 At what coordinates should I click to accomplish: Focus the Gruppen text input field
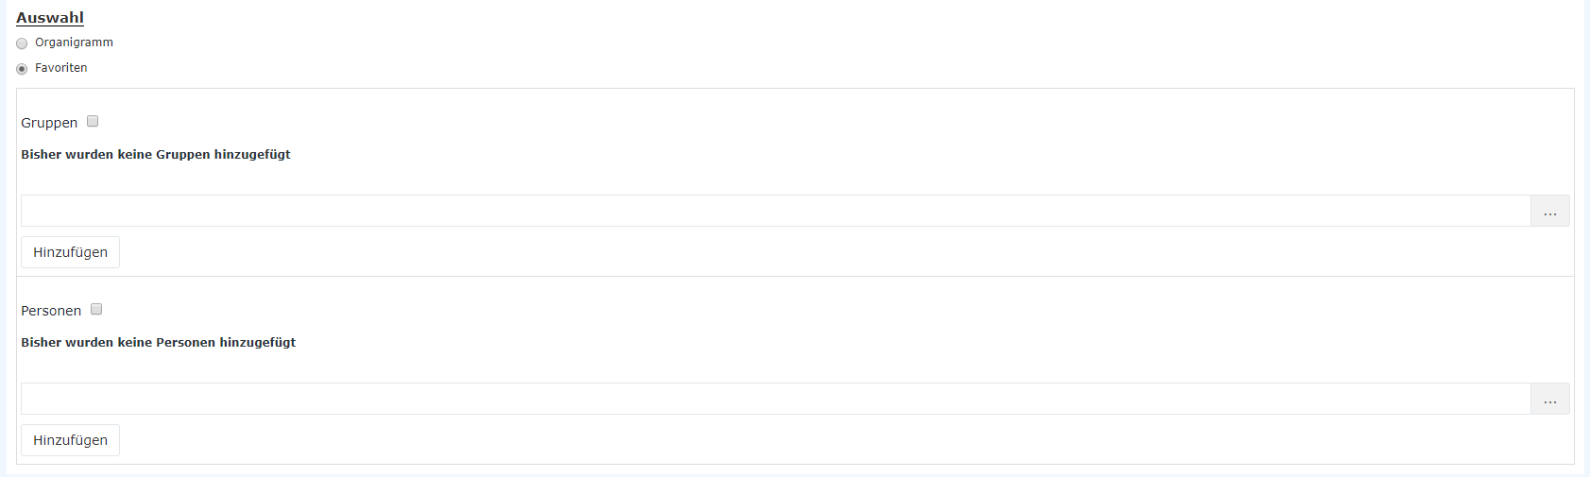pyautogui.click(x=776, y=211)
